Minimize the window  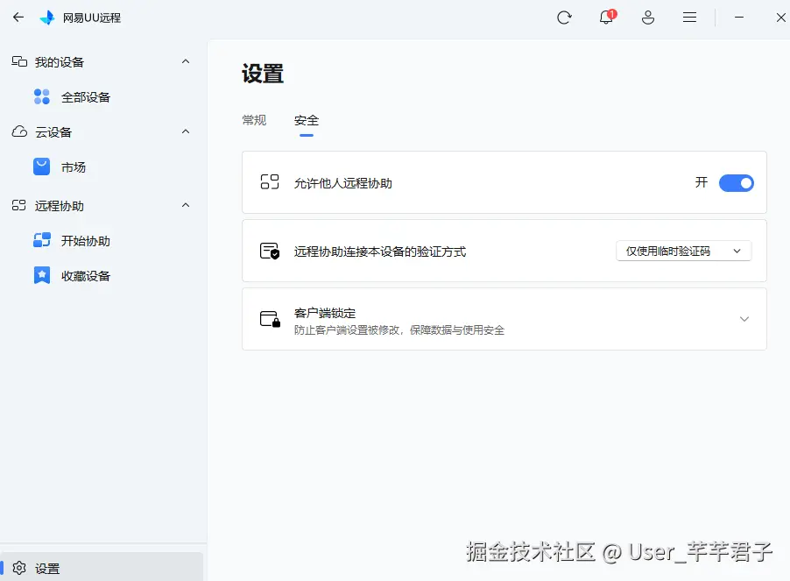pos(739,18)
